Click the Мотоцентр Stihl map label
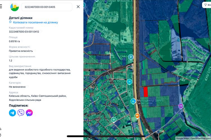 149,101
